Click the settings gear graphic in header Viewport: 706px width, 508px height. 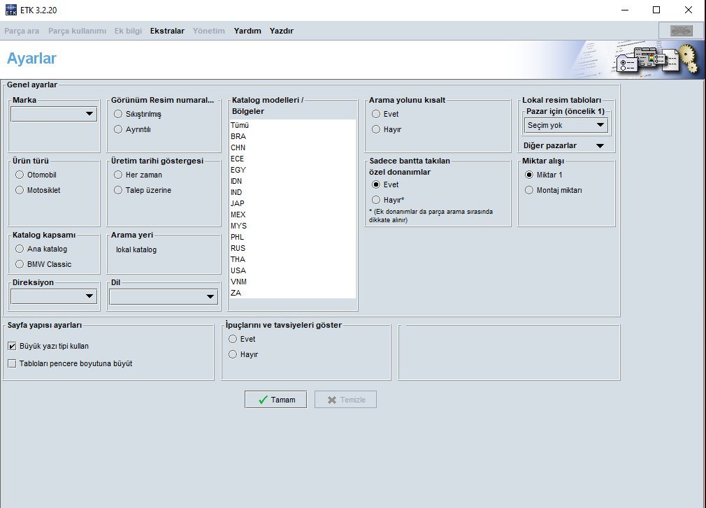tap(688, 59)
